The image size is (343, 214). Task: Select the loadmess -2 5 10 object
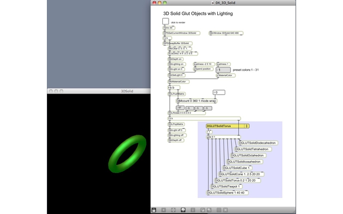(204, 64)
